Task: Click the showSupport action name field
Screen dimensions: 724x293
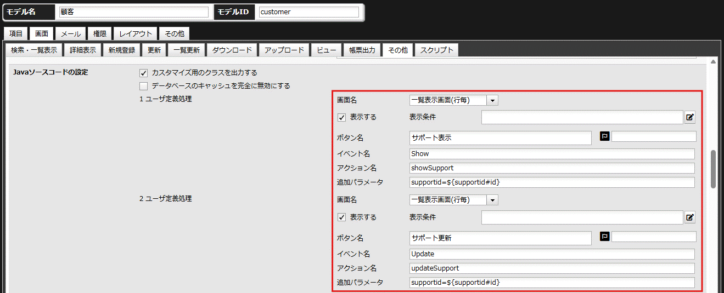Action: tap(552, 168)
